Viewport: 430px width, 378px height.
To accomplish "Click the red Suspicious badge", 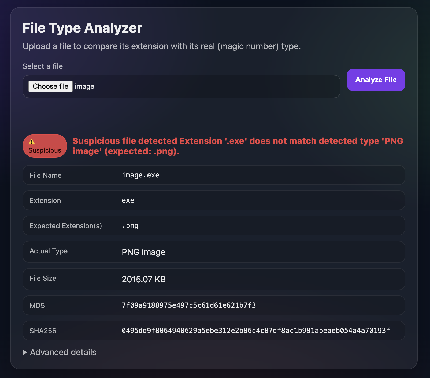I will (x=45, y=146).
